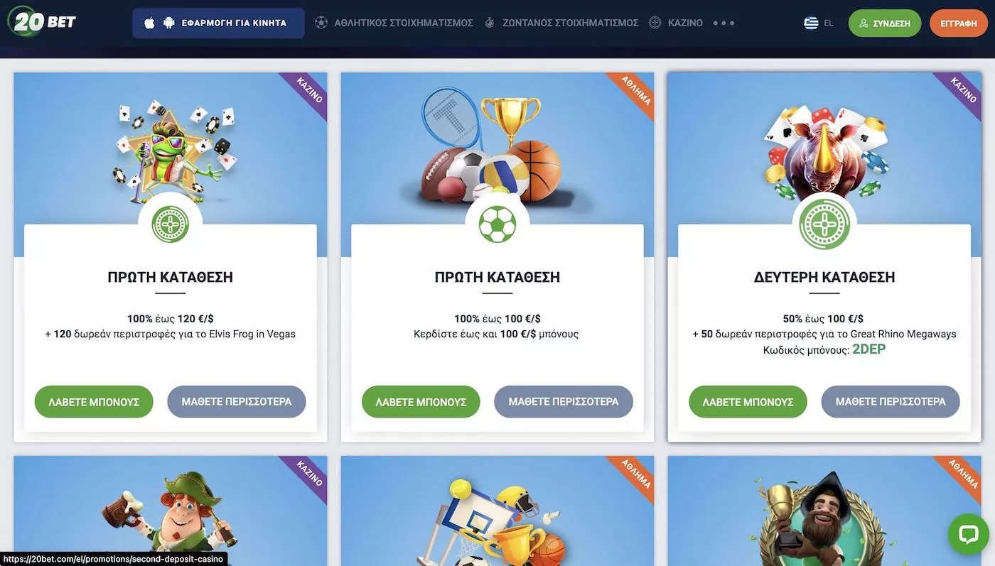This screenshot has width=995, height=566.
Task: Click Λάβετε Μπόνους on sports first deposit
Action: (x=421, y=402)
